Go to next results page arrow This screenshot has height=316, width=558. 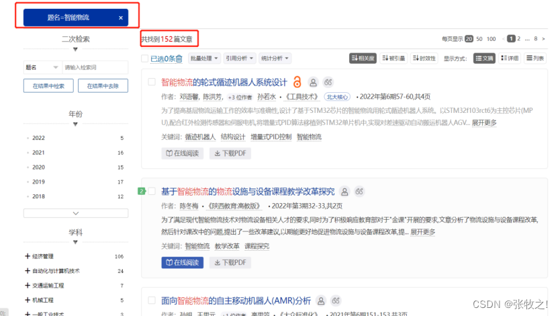[x=543, y=39]
